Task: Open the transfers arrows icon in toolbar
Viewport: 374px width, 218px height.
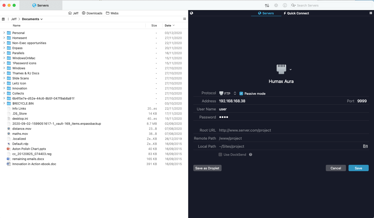Action: pos(267,5)
